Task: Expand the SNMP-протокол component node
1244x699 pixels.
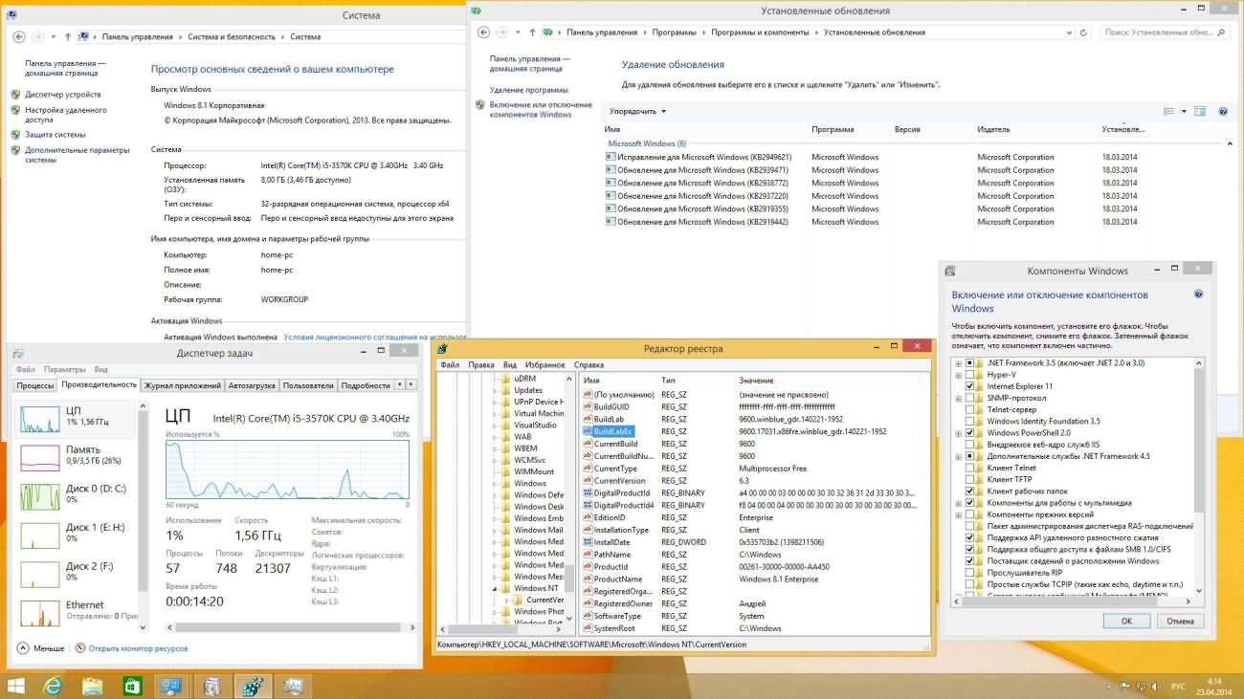Action: (x=958, y=398)
